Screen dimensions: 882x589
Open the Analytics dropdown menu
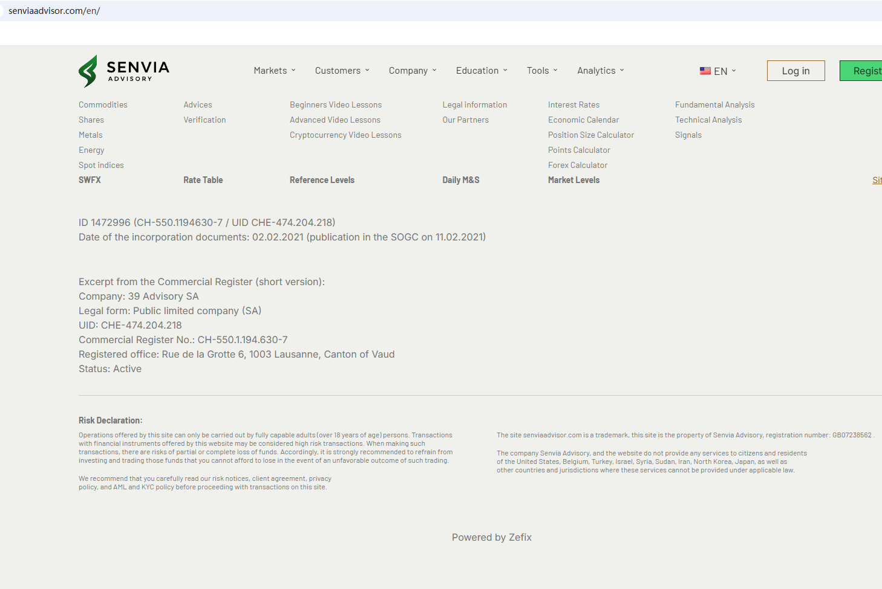tap(600, 71)
